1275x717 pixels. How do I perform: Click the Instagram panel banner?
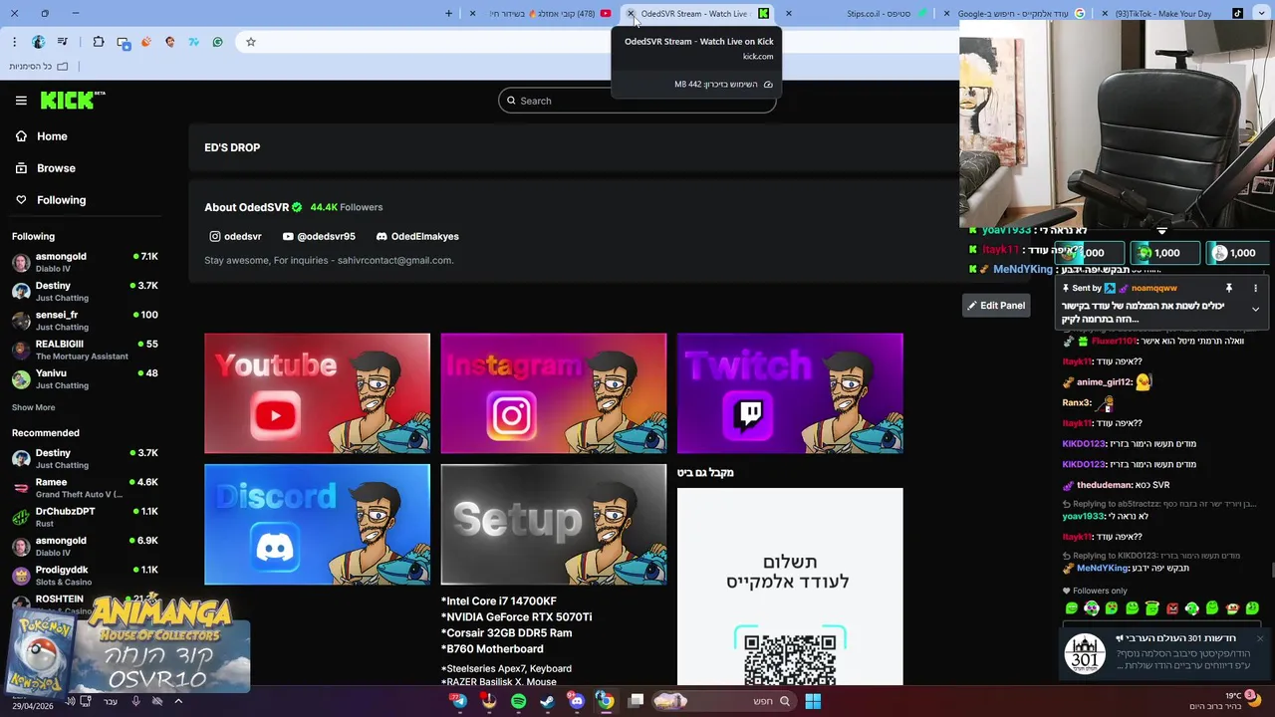(554, 393)
